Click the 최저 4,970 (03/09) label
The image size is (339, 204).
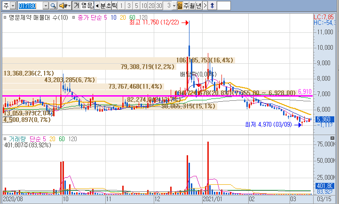click(268, 124)
